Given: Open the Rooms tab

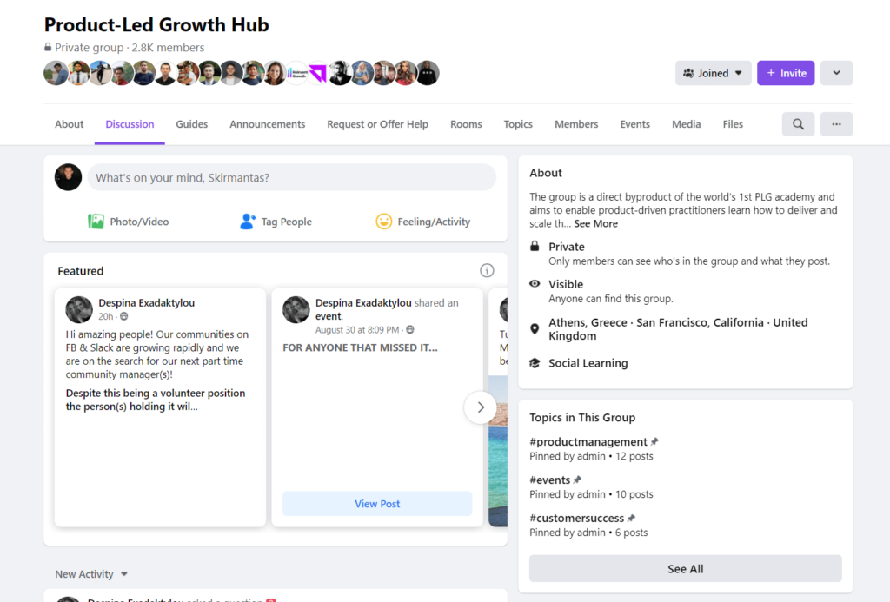Looking at the screenshot, I should click(x=466, y=124).
